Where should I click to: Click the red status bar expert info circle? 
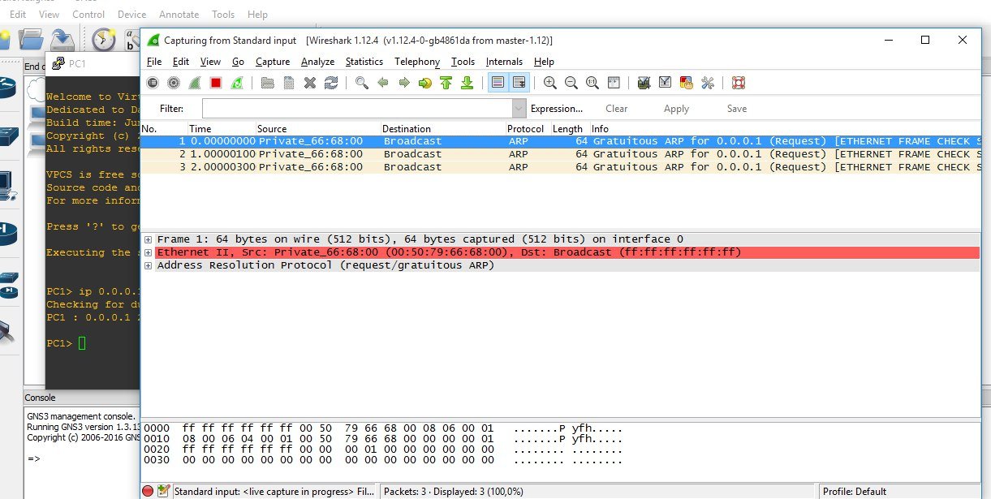pos(148,491)
